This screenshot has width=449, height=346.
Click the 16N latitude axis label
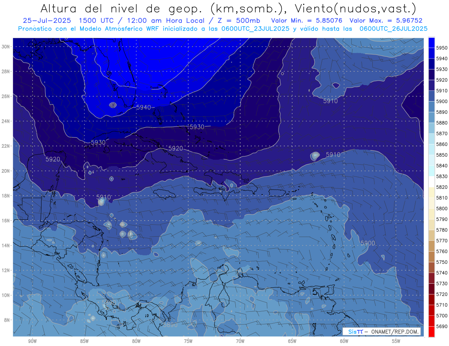pyautogui.click(x=6, y=221)
